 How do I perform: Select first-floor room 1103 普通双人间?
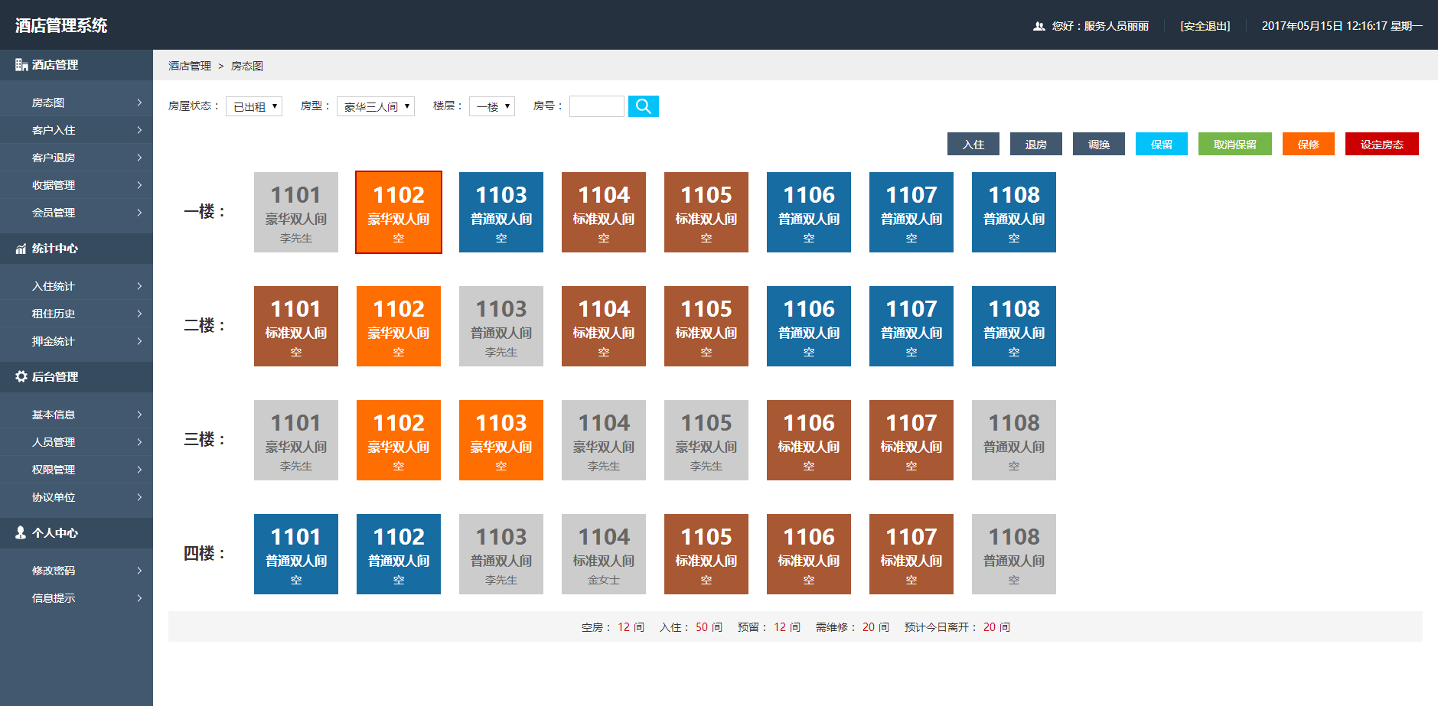[x=501, y=212]
